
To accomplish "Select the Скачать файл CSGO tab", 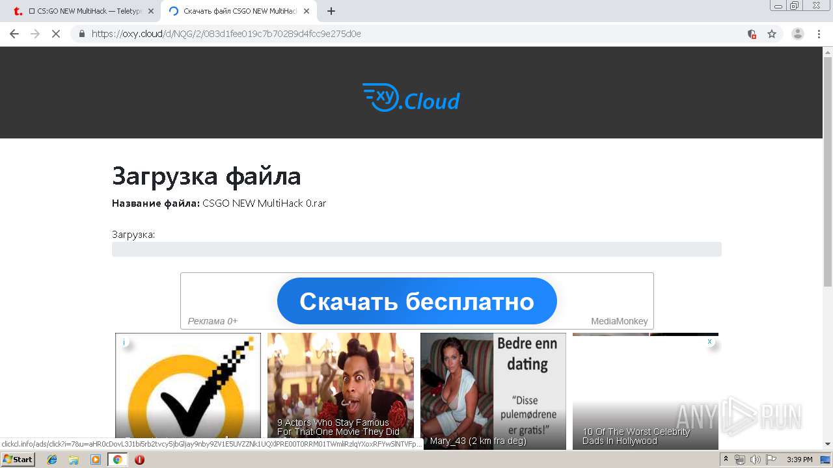I will 238,11.
